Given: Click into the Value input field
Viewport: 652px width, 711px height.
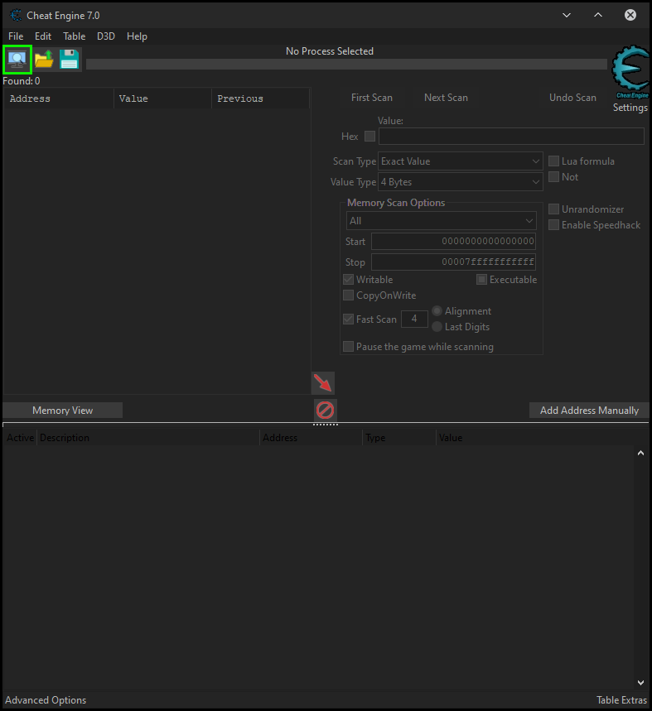Looking at the screenshot, I should pyautogui.click(x=511, y=137).
